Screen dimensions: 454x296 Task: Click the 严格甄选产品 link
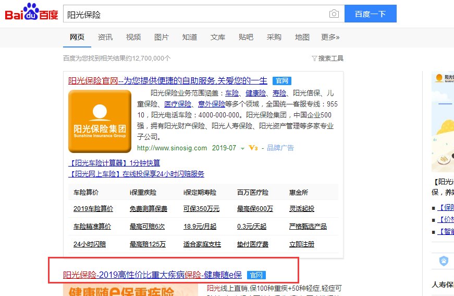tap(308, 227)
